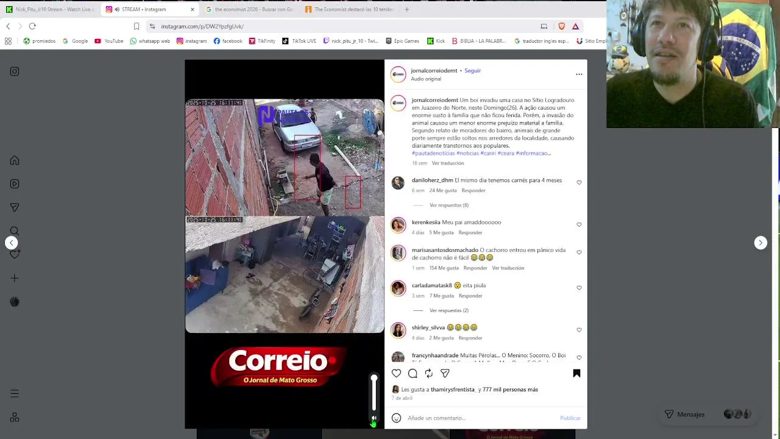Expand replies under danilohertz_dhm's comment (6)
Viewport: 780px width, 439px height.
click(449, 205)
